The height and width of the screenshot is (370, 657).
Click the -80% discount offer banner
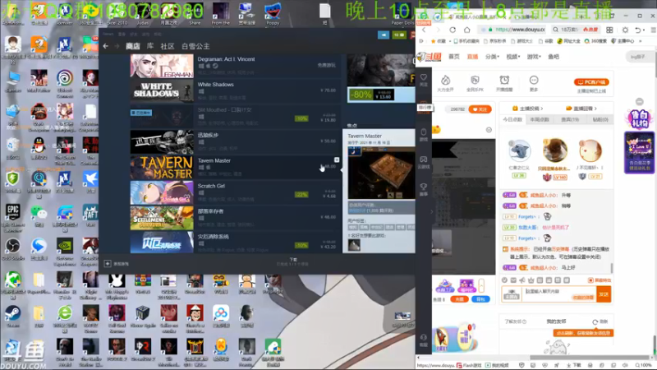[x=381, y=95]
